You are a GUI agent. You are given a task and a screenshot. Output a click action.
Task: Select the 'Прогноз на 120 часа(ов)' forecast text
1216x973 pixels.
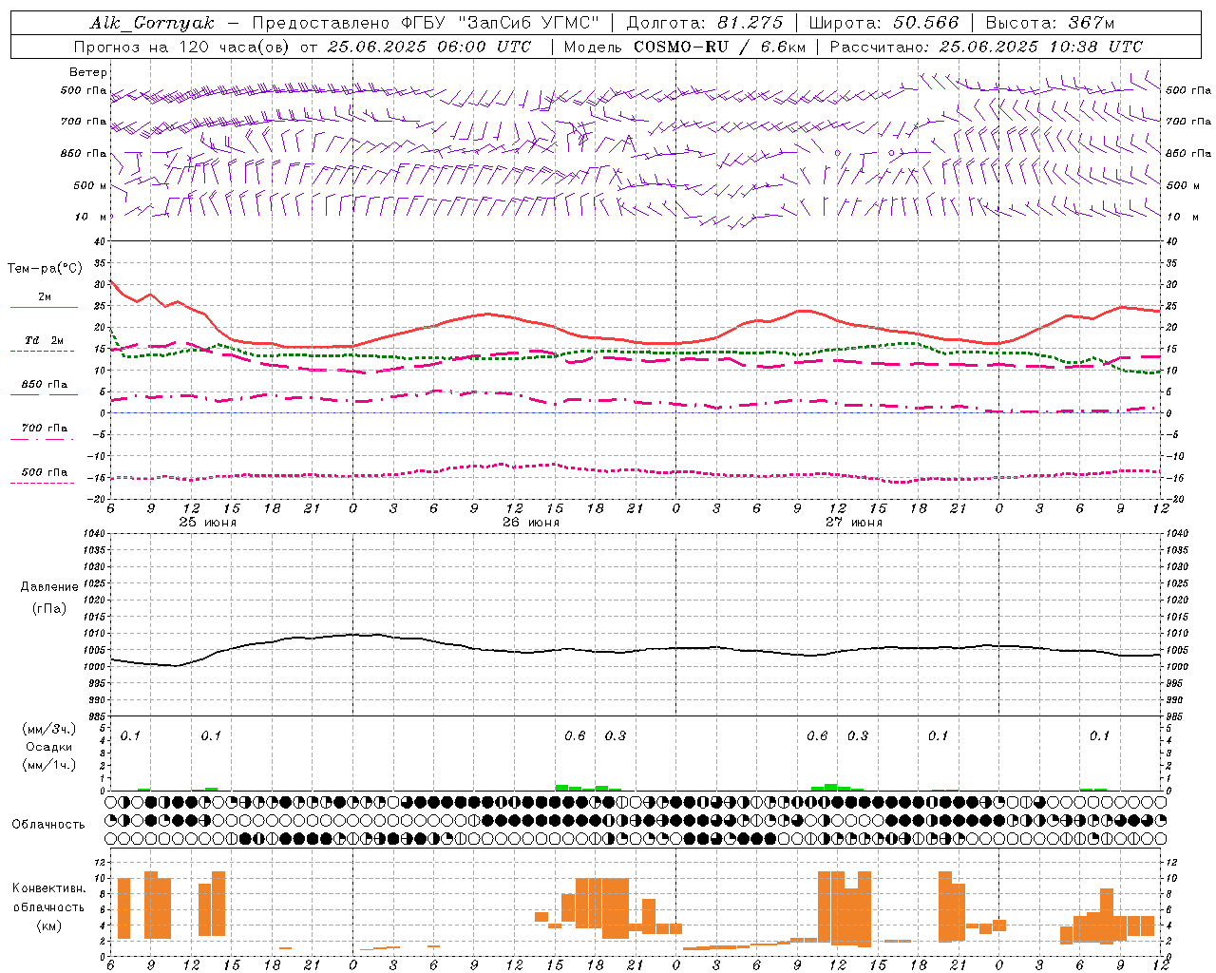[x=182, y=47]
